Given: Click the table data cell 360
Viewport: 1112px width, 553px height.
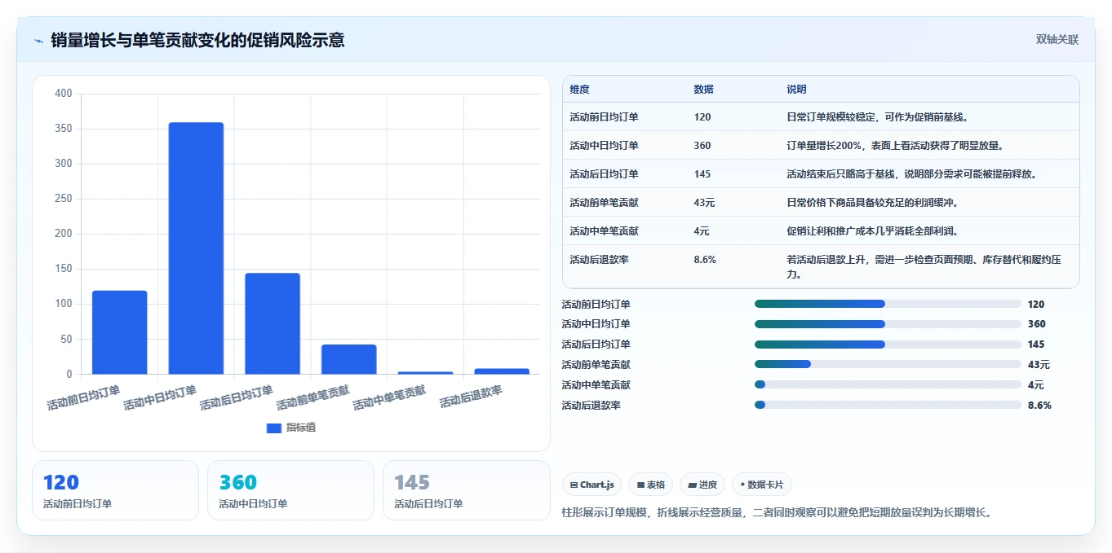Looking at the screenshot, I should click(x=702, y=146).
